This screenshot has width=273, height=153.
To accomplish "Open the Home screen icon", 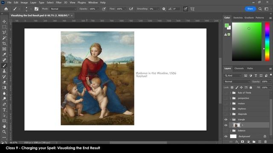I will pyautogui.click(x=6, y=9).
